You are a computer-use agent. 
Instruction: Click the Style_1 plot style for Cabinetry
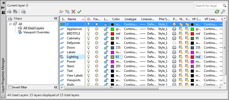coord(163,38)
